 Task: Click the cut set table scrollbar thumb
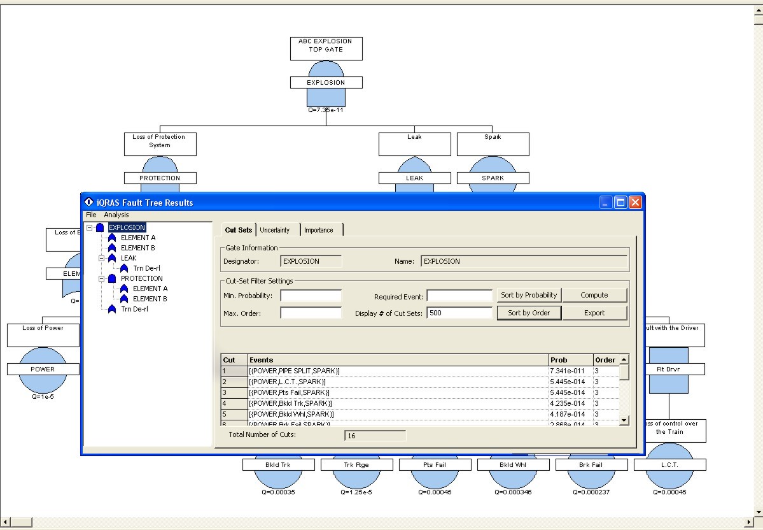click(x=624, y=372)
